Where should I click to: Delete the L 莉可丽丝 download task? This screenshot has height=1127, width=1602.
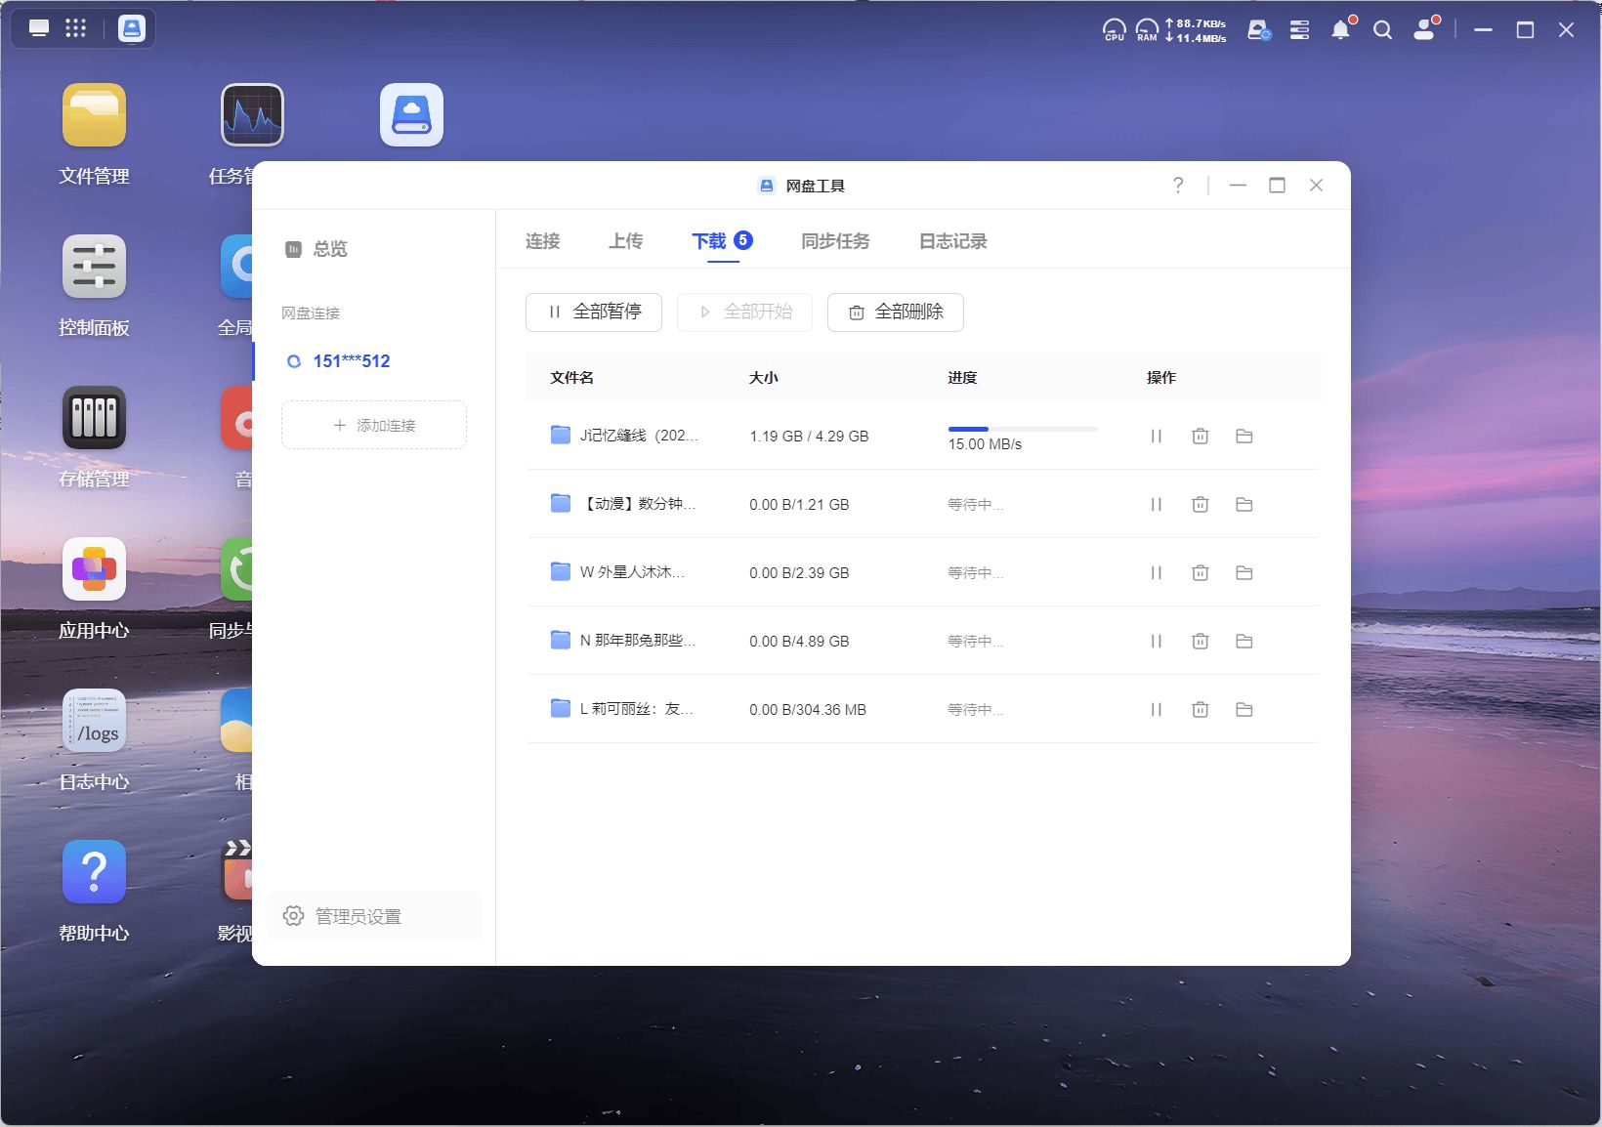[x=1201, y=710]
